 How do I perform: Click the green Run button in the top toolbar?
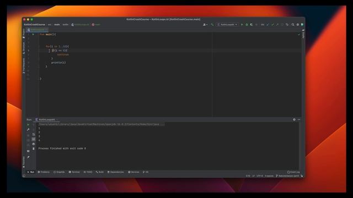pyautogui.click(x=242, y=24)
